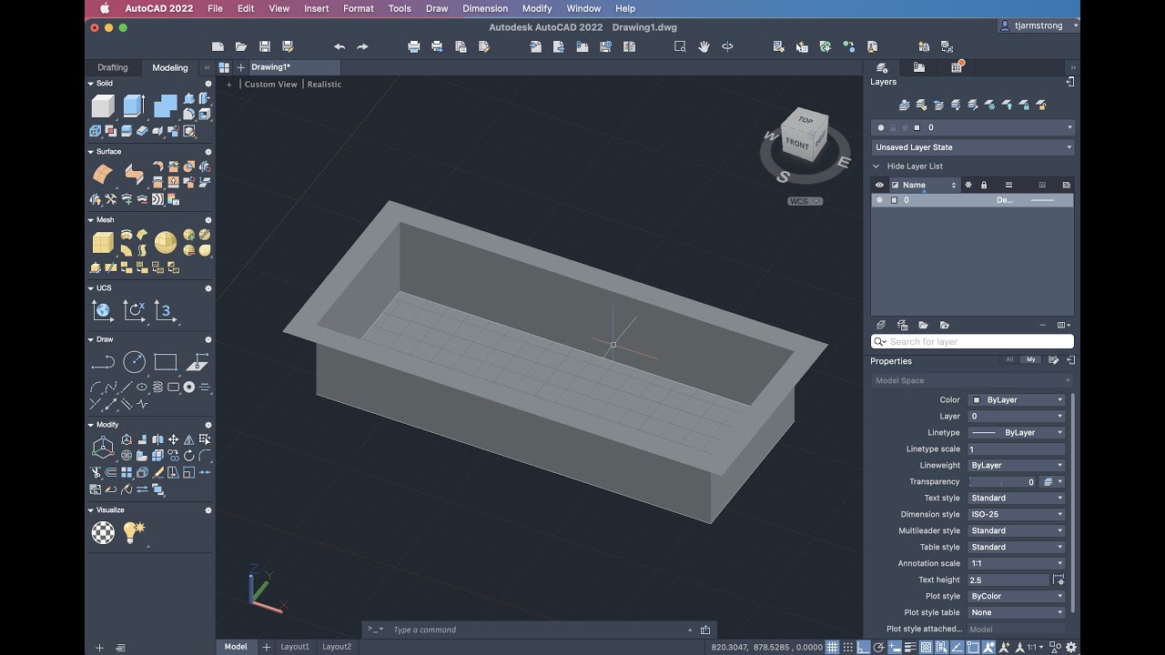Viewport: 1165px width, 655px height.
Task: Open the Linetype ByLayer dropdown
Action: (x=1016, y=432)
